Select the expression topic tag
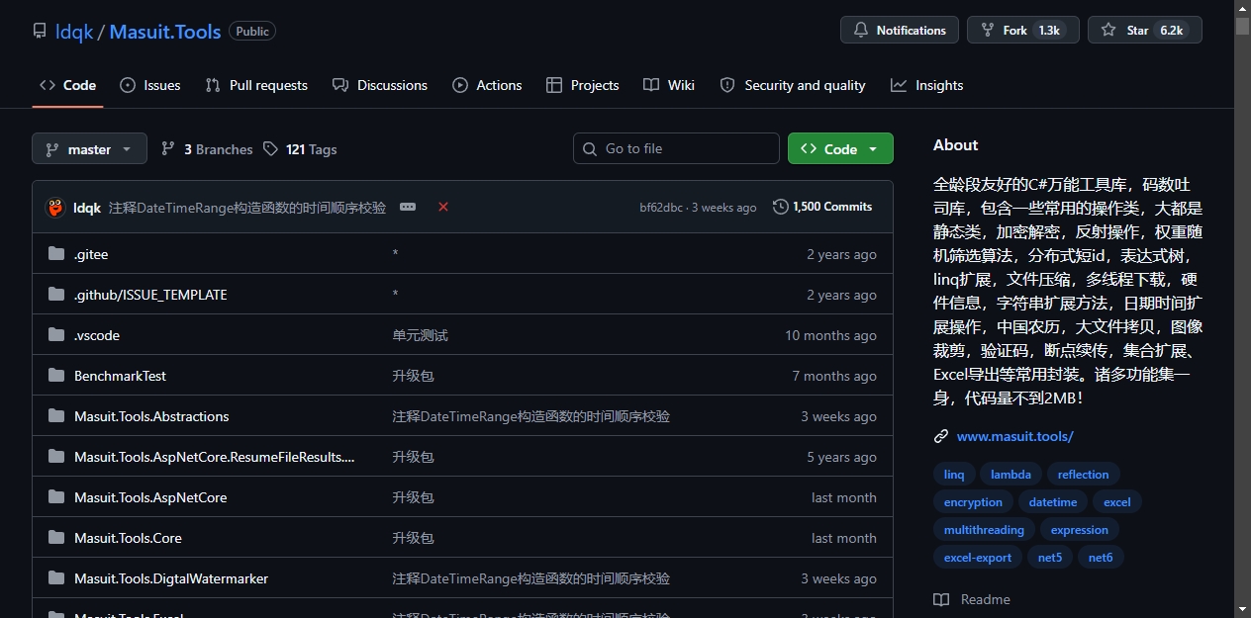The height and width of the screenshot is (618, 1251). point(1080,530)
